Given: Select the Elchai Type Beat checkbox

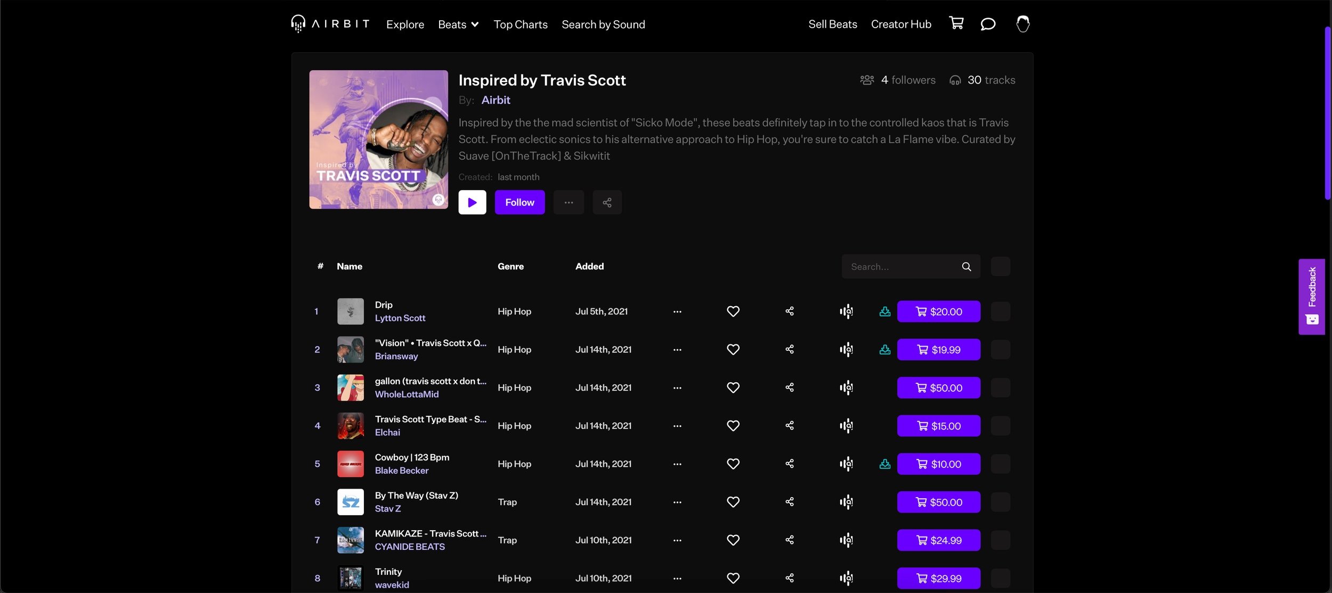Looking at the screenshot, I should click(1000, 426).
